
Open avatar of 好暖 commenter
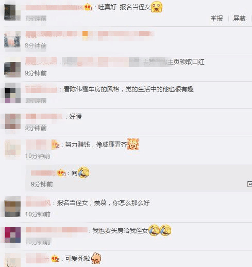pos(13,121)
